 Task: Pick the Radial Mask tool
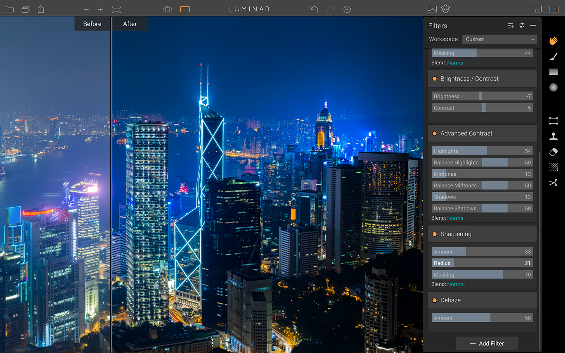pyautogui.click(x=553, y=87)
